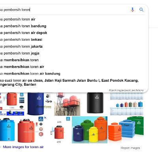Image resolution: width=158 pixels, height=158 pixels.
Task: Click inside the search text field
Action: click(63, 10)
